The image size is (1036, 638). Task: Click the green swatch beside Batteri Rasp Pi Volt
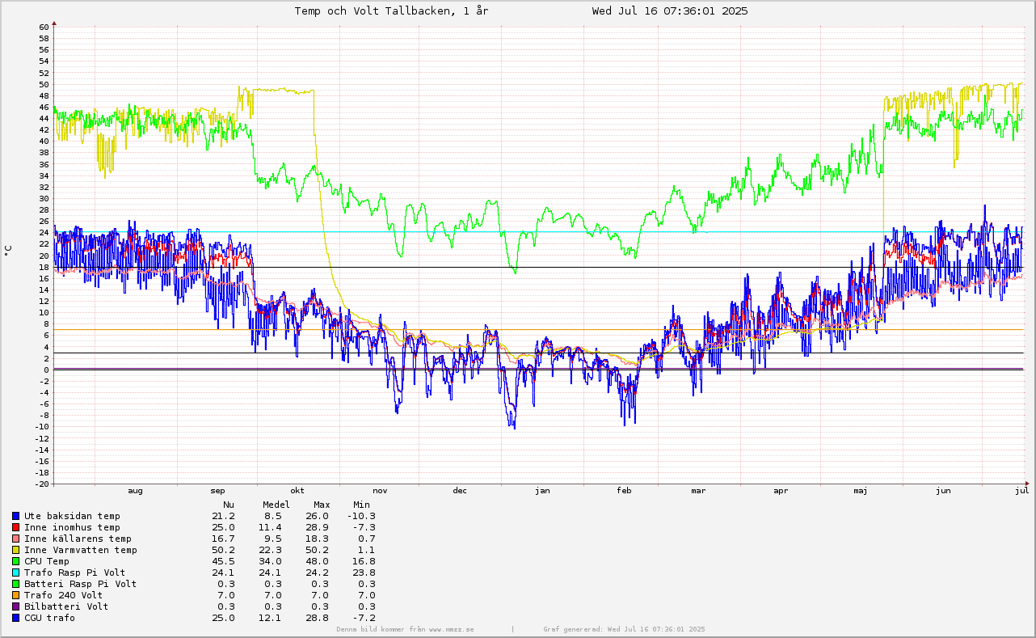coord(15,584)
